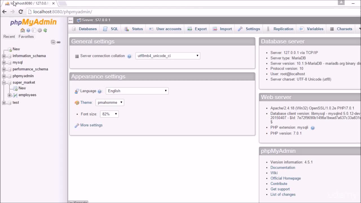Image resolution: width=361 pixels, height=203 pixels.
Task: Reload the page with browser refresh button
Action: coord(21,12)
